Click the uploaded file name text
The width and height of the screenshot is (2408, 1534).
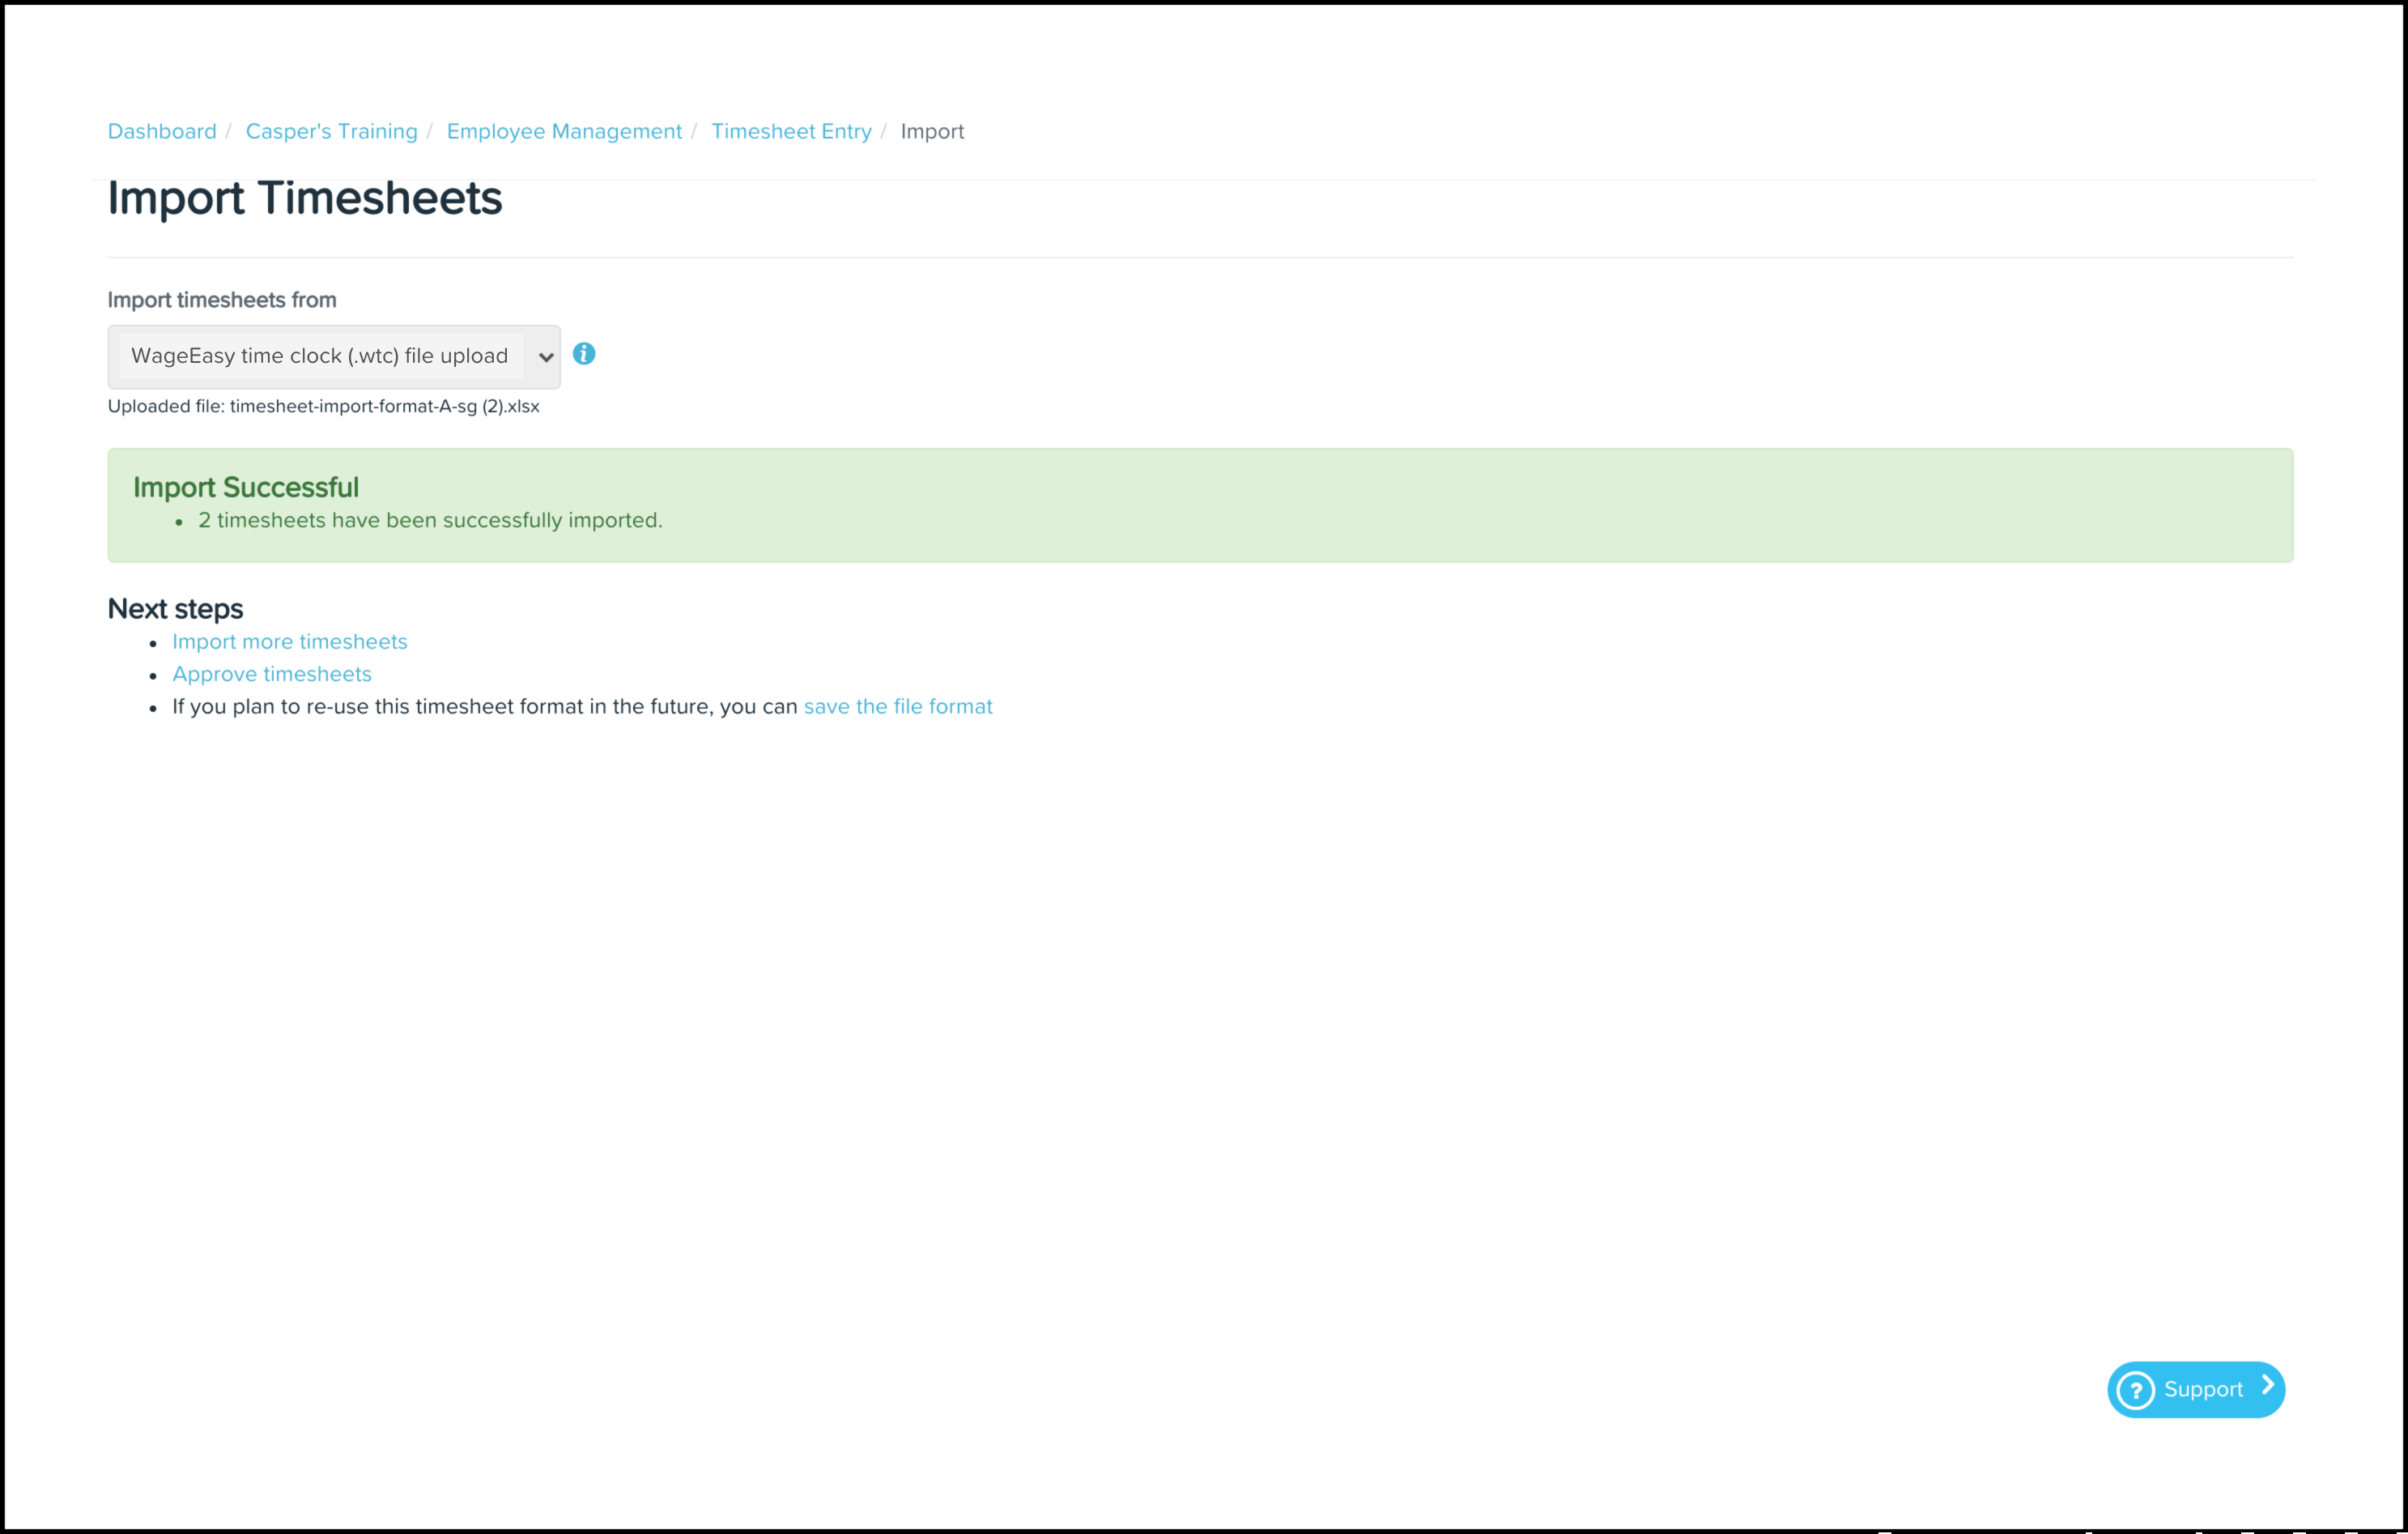(x=384, y=407)
